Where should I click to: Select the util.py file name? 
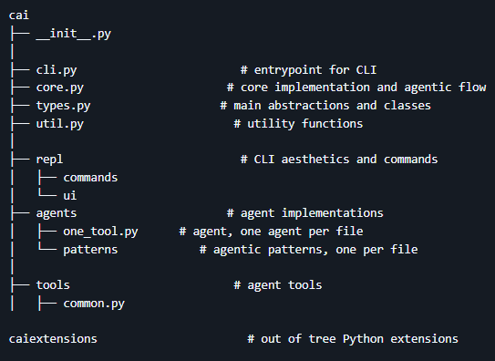coord(59,124)
